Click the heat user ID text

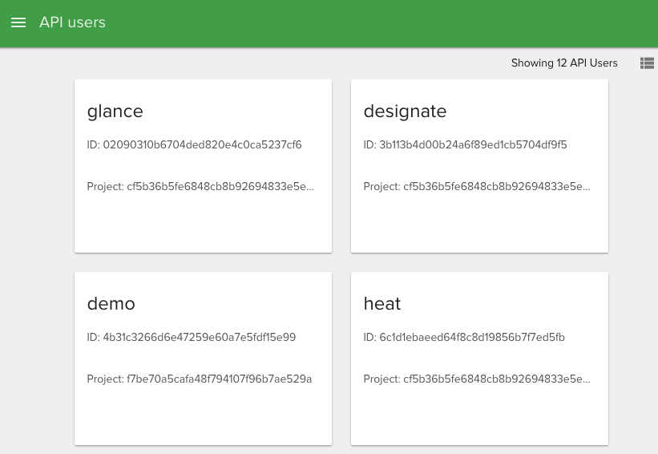click(x=464, y=338)
